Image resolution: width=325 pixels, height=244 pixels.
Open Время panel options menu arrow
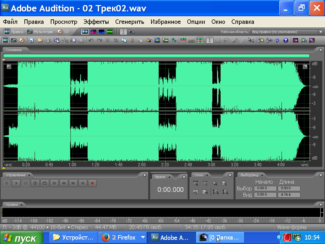184,177
